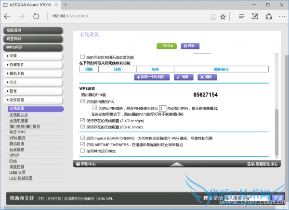The width and height of the screenshot is (289, 210).
Task: Toggle the AIRTIME FAIRNESS checkbox
Action: 82,144
